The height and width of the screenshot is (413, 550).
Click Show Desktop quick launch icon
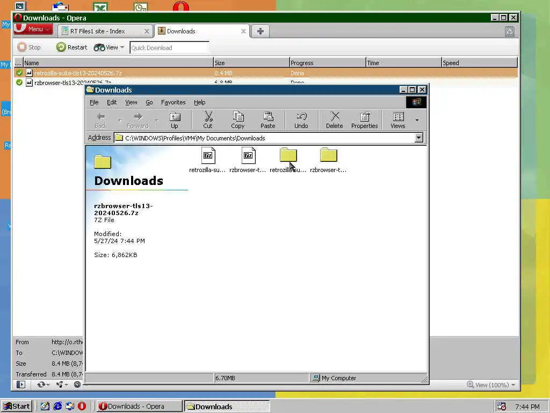[x=45, y=407]
